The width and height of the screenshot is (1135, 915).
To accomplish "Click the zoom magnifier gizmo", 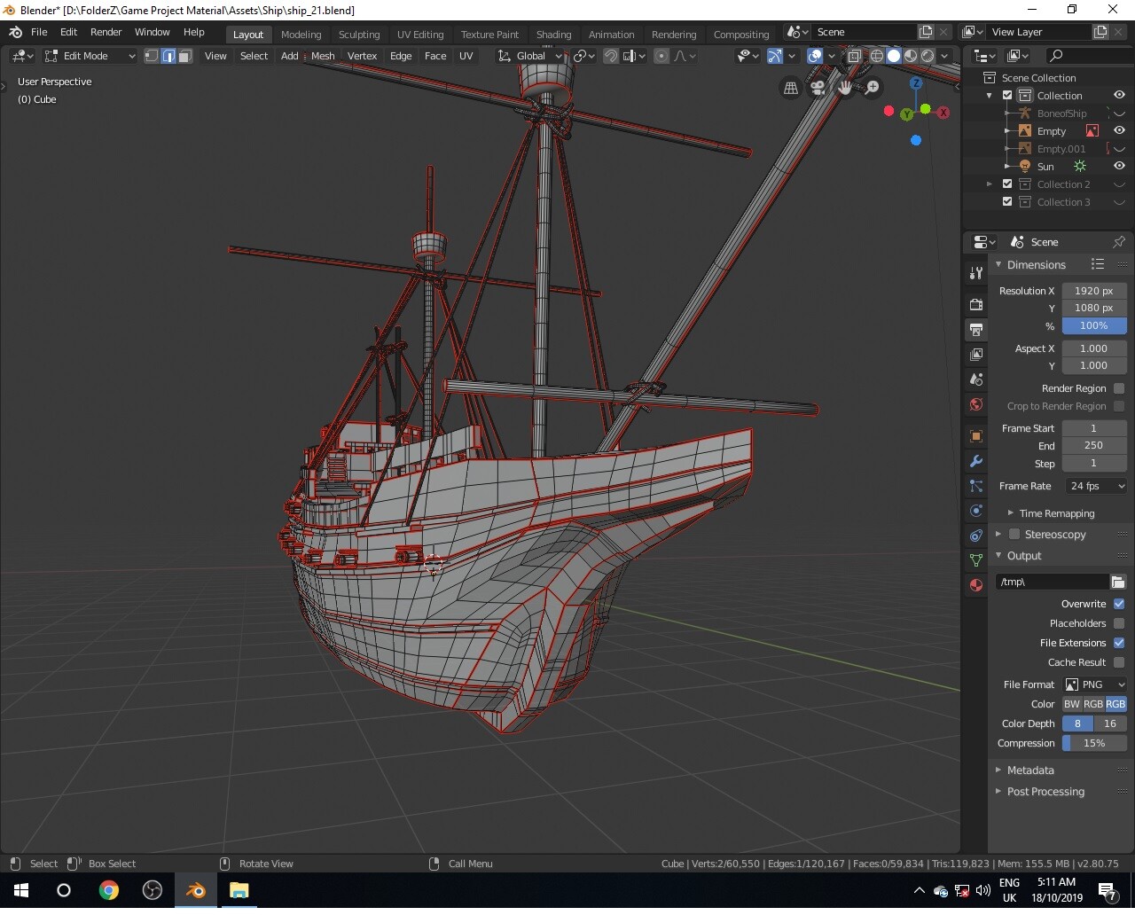I will pyautogui.click(x=873, y=87).
